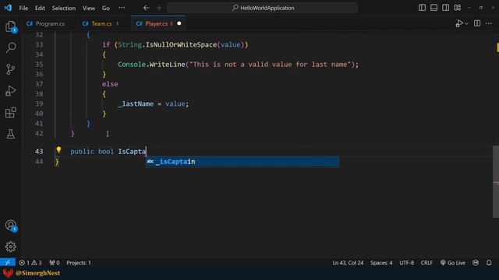499x280 pixels.
Task: Split the editor to the right
Action: (x=477, y=23)
